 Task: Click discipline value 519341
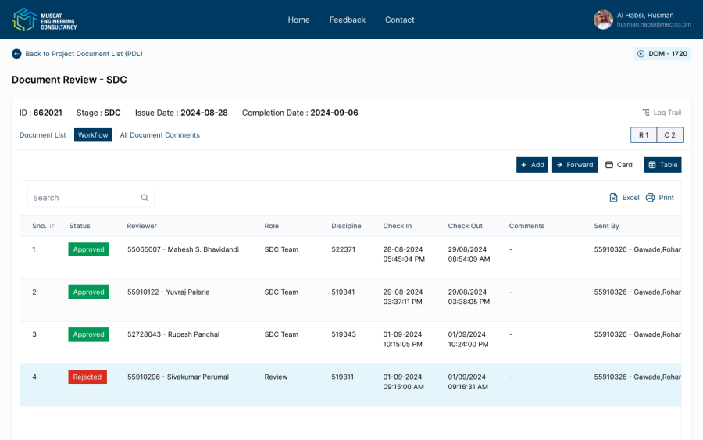coord(343,292)
